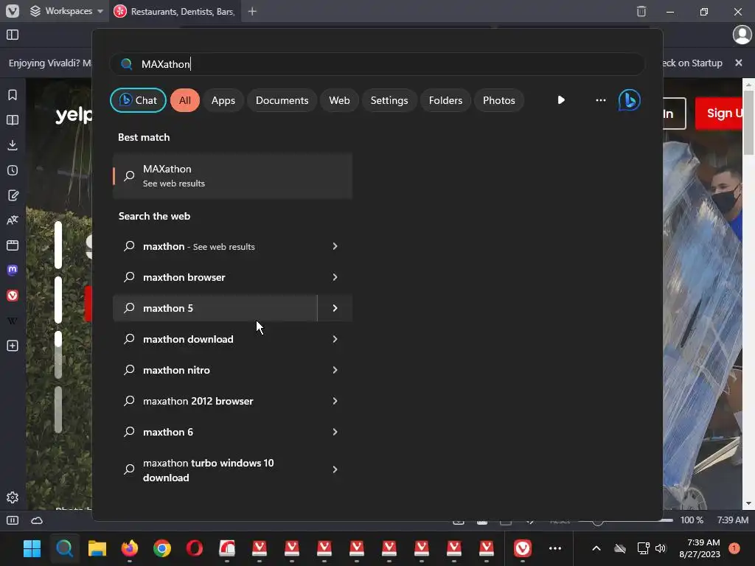The width and height of the screenshot is (755, 566).
Task: Select the Chat filter pill
Action: click(x=138, y=100)
